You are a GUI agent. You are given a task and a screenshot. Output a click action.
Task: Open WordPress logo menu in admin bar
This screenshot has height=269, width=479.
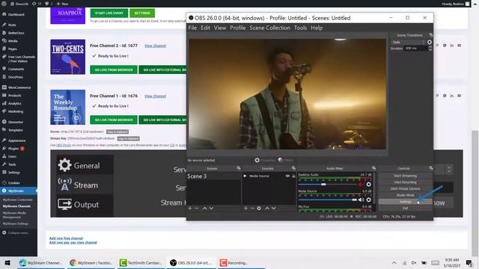click(4, 4)
